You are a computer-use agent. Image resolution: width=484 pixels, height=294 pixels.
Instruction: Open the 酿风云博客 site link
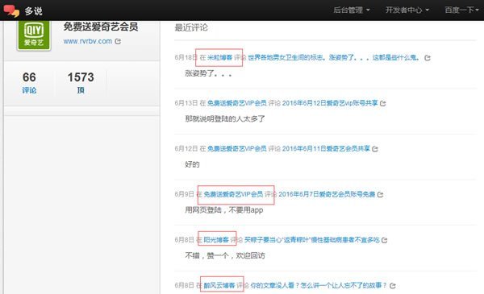click(x=219, y=285)
